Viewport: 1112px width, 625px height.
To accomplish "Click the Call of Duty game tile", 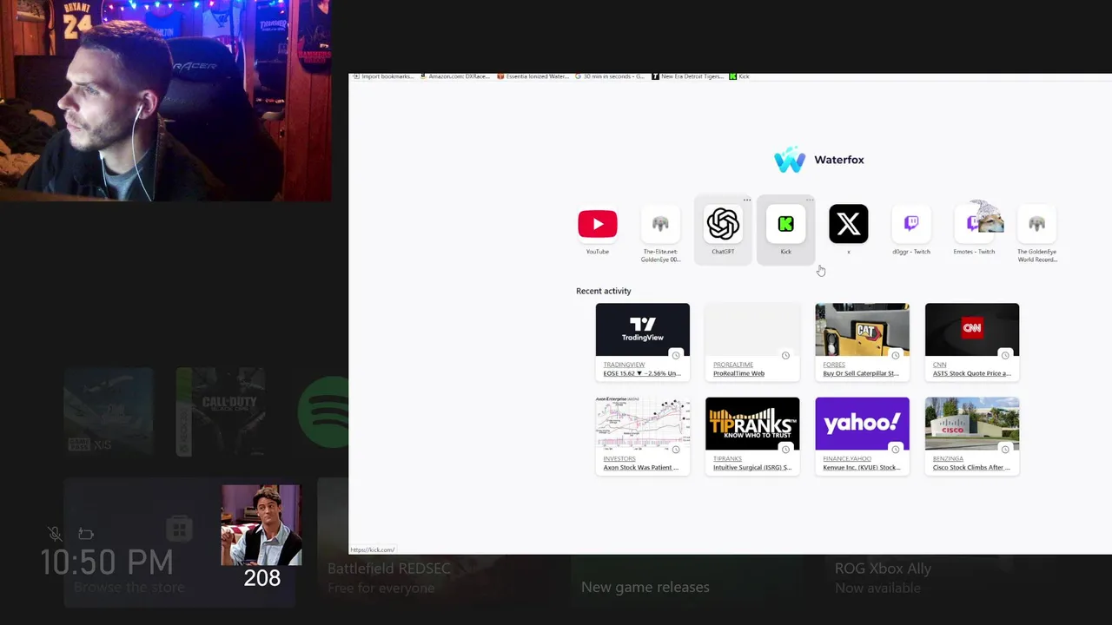I will click(x=221, y=411).
